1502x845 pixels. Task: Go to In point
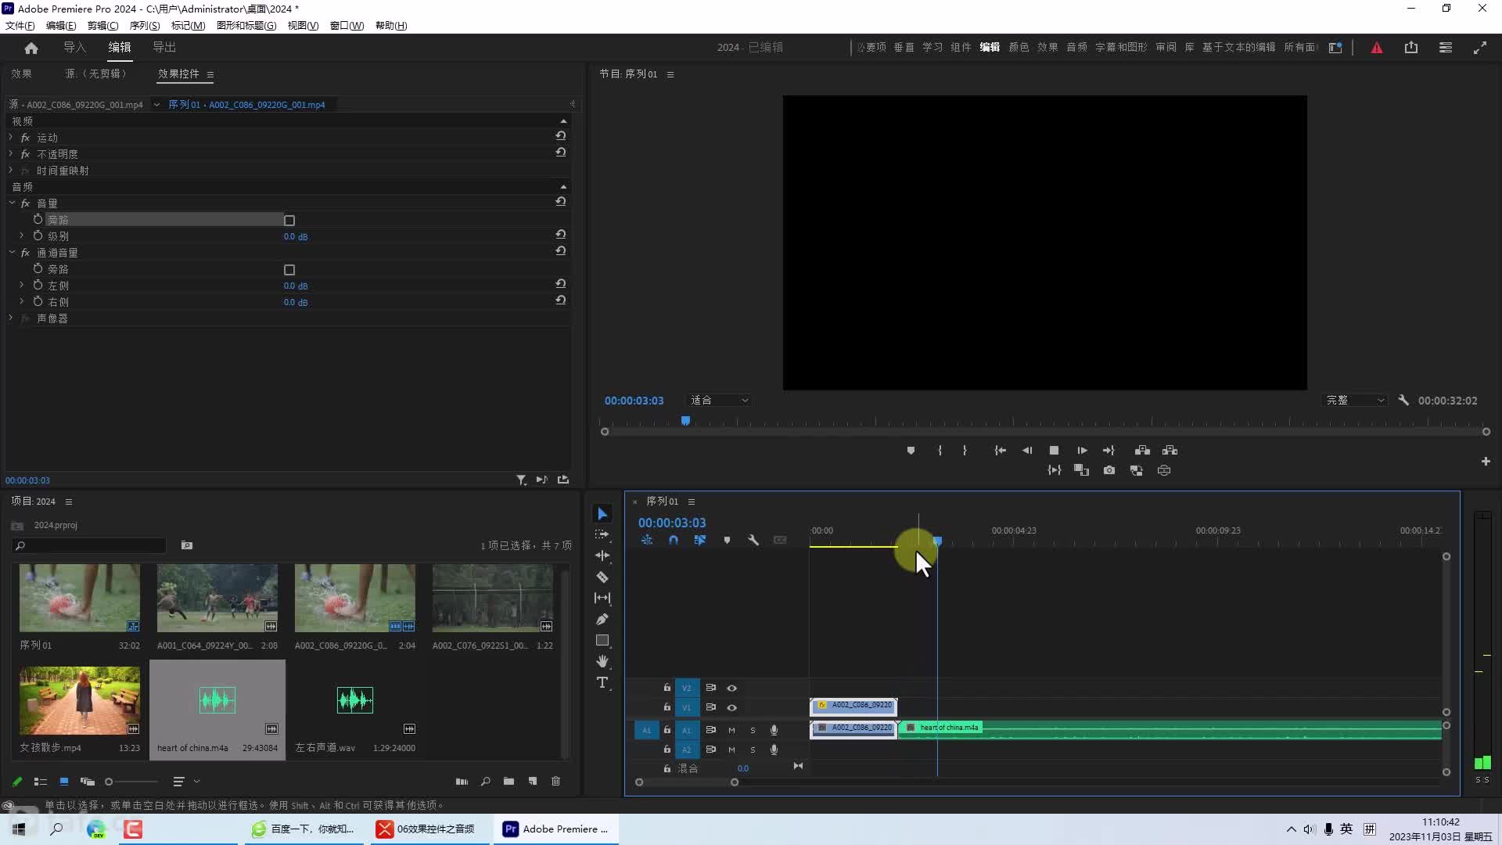pos(1000,451)
